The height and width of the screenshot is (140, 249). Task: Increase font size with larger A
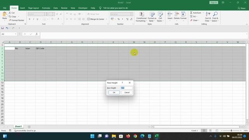point(57,14)
